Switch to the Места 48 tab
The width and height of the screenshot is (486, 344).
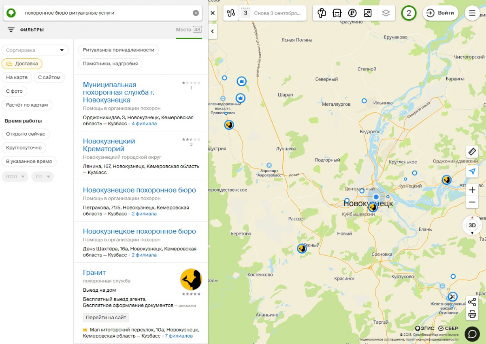point(189,30)
